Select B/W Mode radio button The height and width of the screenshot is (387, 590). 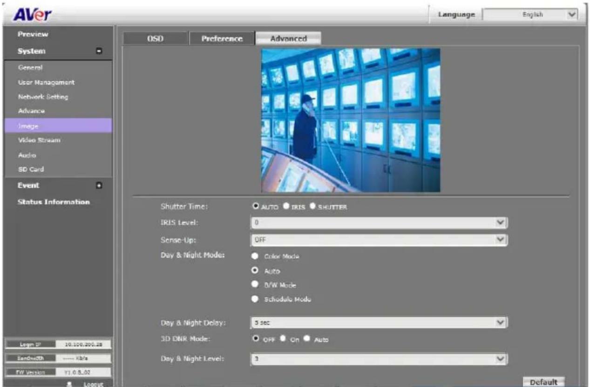point(255,284)
